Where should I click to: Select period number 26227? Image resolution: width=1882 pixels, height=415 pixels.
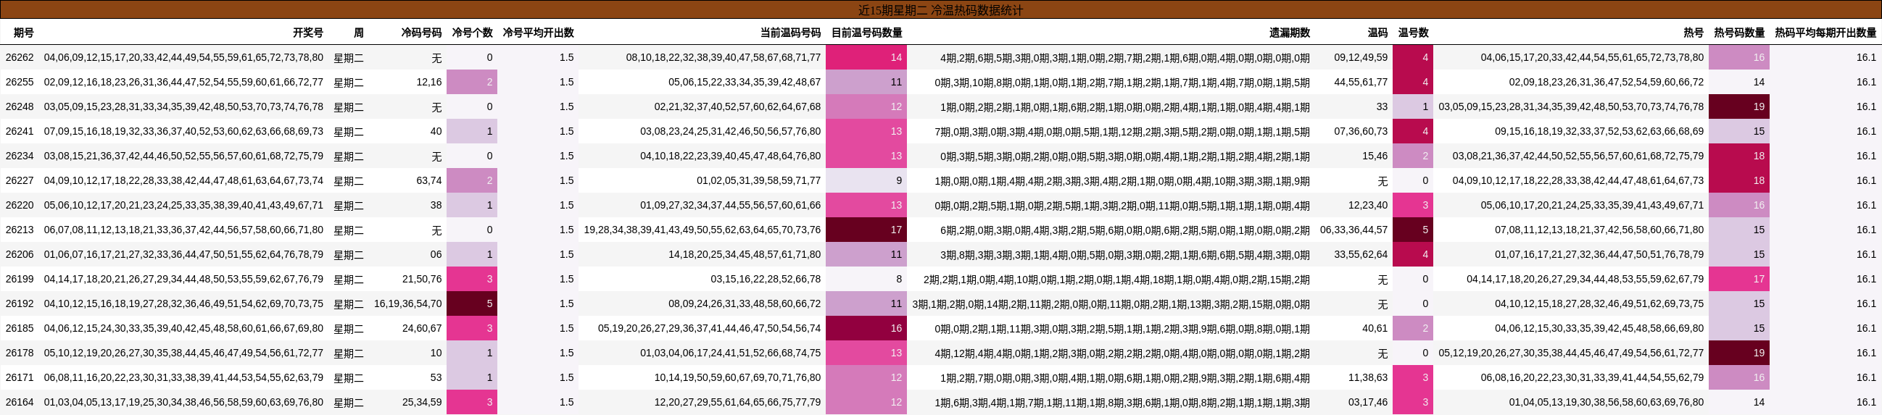pos(20,181)
